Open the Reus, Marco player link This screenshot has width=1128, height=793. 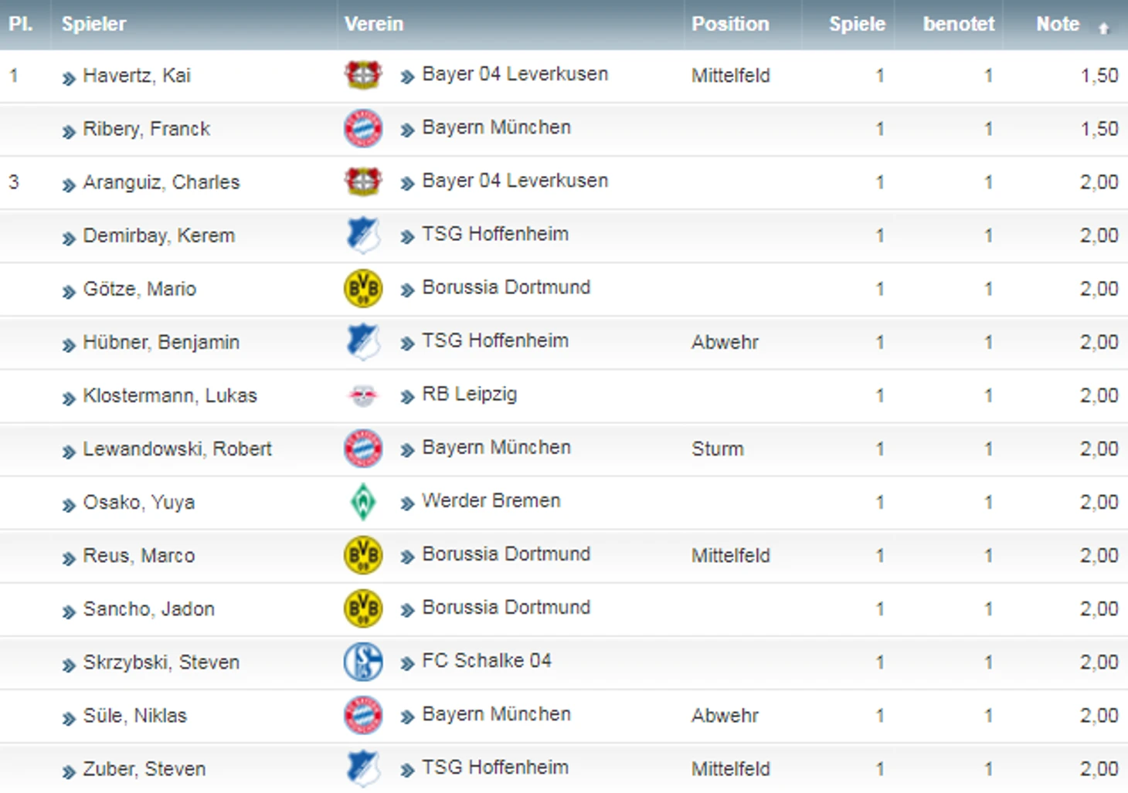pyautogui.click(x=139, y=555)
